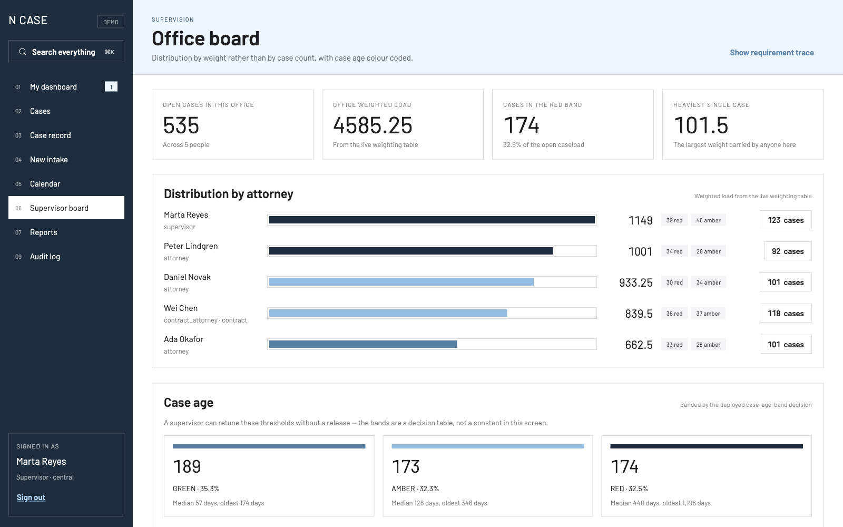
Task: Click the DEMO badge beside N CASE
Action: [x=111, y=22]
